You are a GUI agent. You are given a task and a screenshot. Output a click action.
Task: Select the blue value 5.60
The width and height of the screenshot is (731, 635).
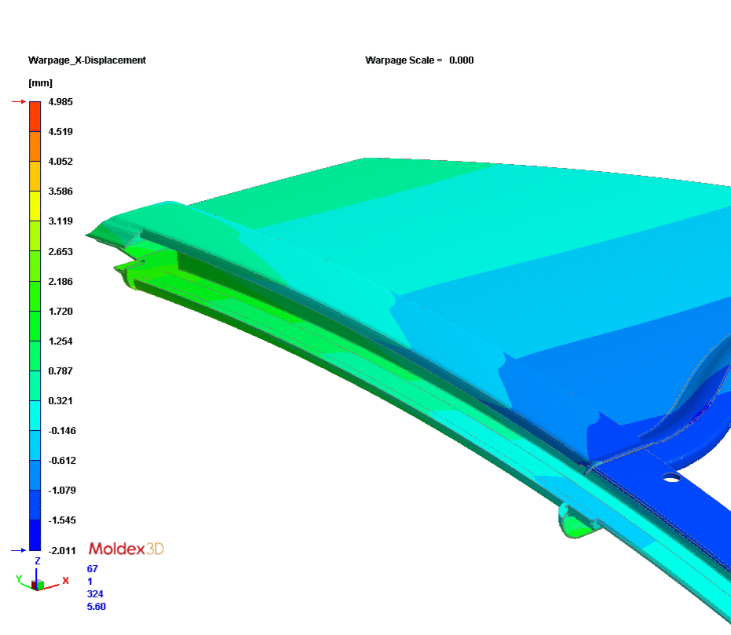[x=96, y=607]
